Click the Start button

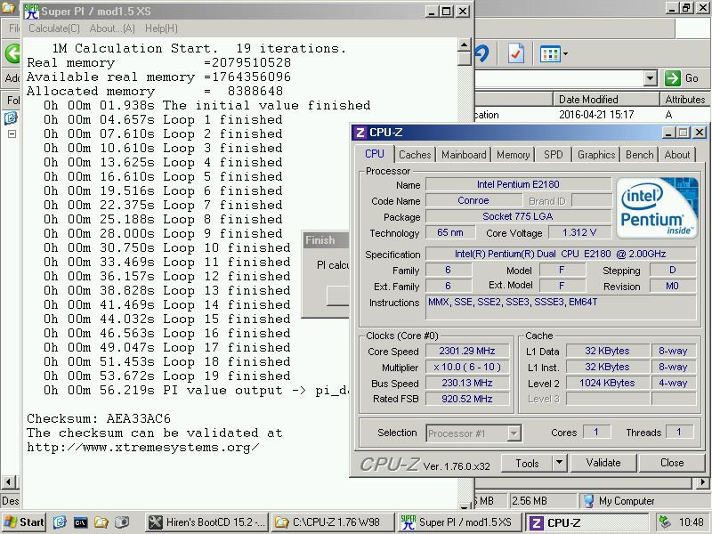tap(23, 522)
